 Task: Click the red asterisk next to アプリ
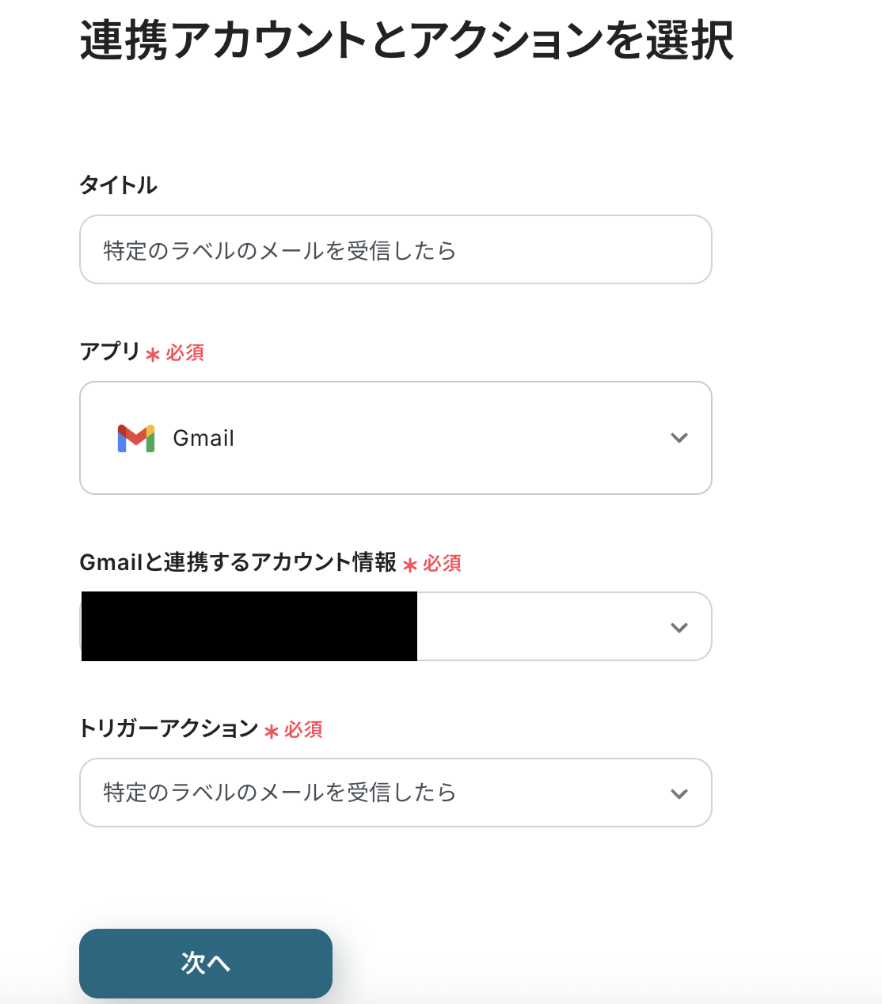(153, 354)
